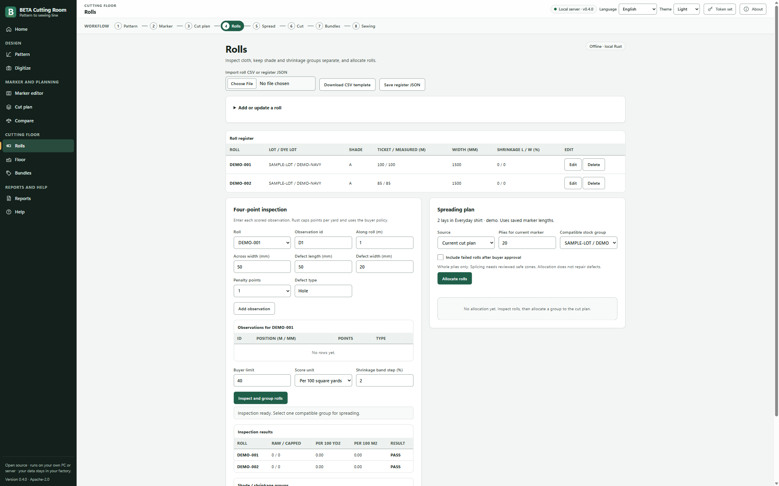Click the Digitize camera icon
This screenshot has width=779, height=486.
9,68
